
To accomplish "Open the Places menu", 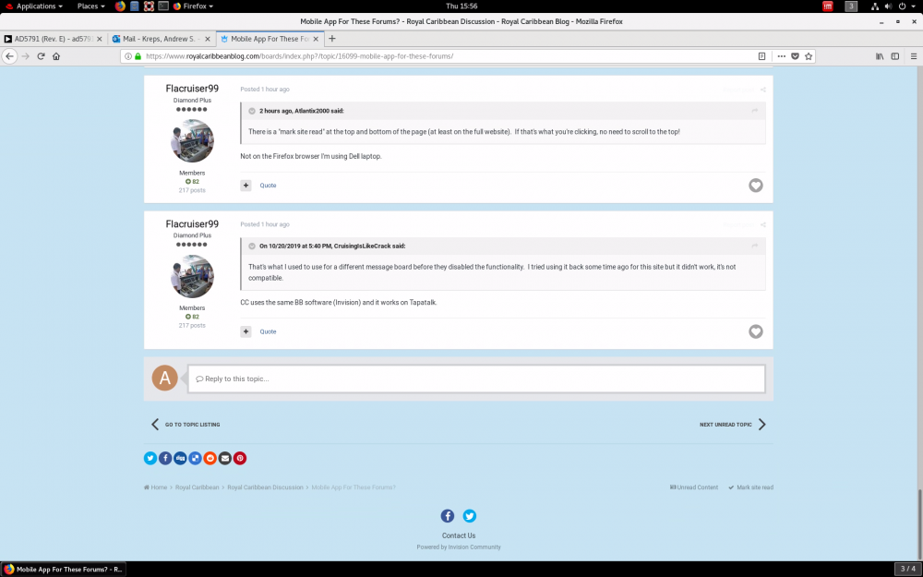I will (x=90, y=6).
